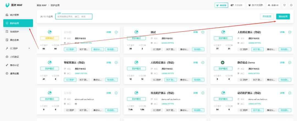Open more options of 等候室演示 card
297x121 pixels.
[116, 62]
